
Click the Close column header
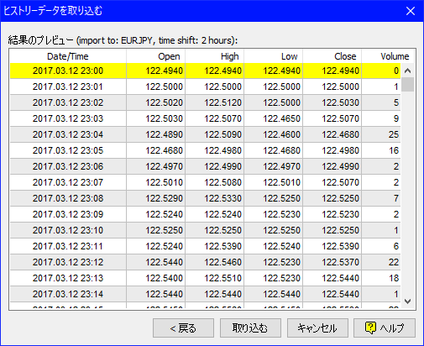[x=332, y=56]
